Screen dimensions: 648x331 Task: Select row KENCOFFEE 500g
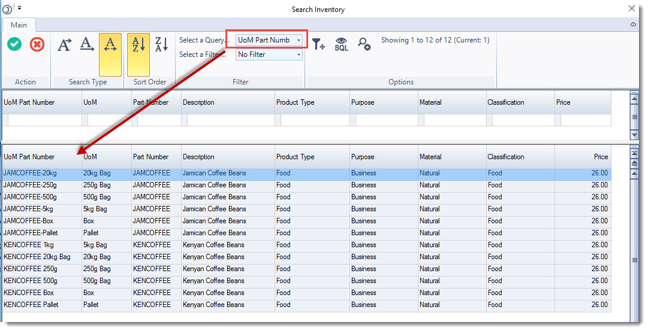point(306,281)
